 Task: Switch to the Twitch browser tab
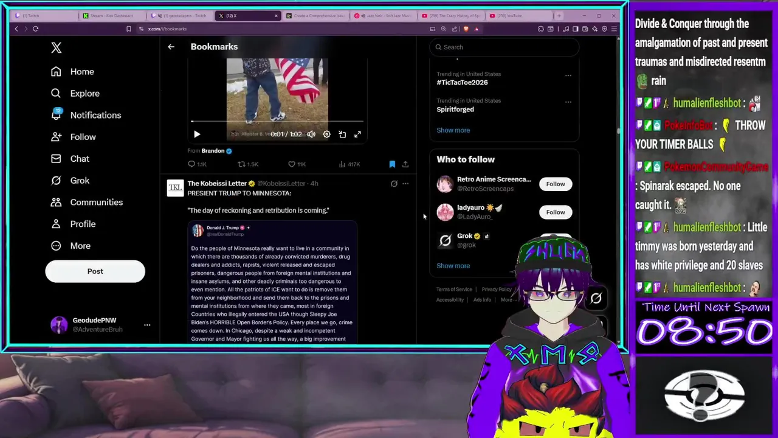tap(43, 16)
